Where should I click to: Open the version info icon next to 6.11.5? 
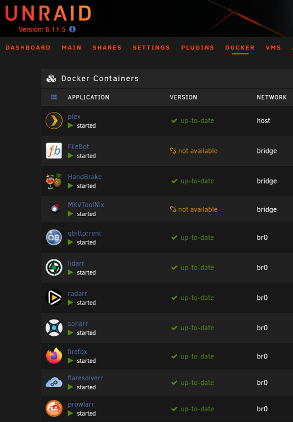point(72,29)
